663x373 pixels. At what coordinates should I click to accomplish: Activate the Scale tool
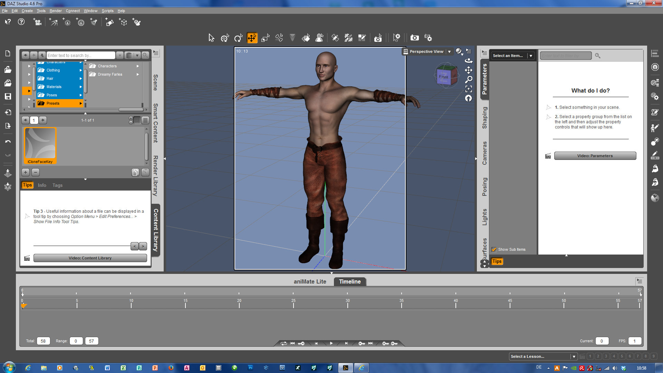[265, 38]
